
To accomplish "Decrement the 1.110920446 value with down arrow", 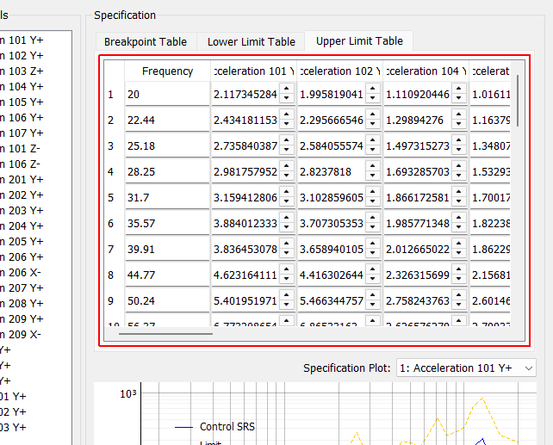I will coord(459,98).
